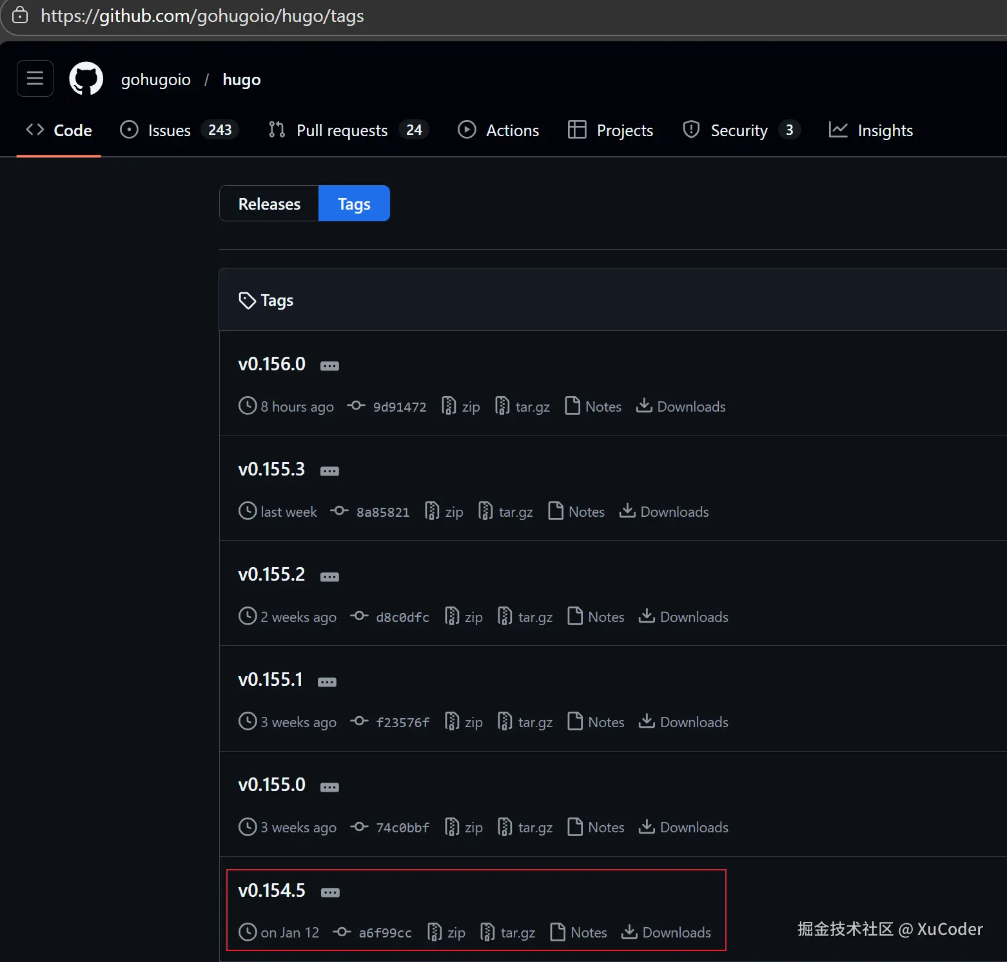Click the 'on Jan 12' timestamp

290,932
